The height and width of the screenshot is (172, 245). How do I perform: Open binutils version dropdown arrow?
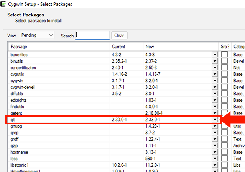[215, 61]
